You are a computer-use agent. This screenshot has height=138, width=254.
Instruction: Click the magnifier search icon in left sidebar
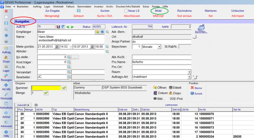point(6,29)
